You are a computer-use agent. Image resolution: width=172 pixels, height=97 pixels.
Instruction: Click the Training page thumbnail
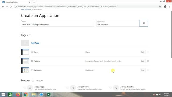click(25, 61)
